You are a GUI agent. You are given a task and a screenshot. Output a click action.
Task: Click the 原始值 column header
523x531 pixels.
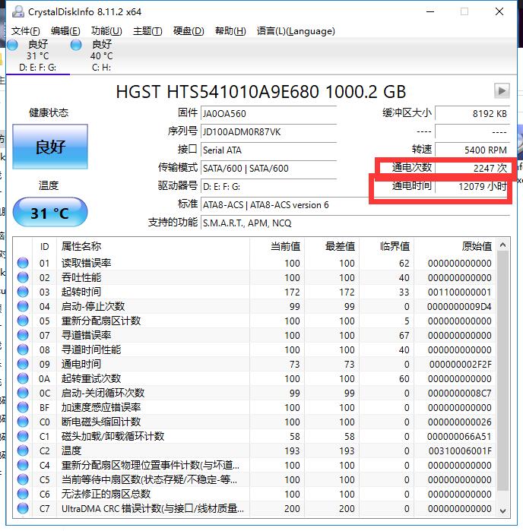click(476, 246)
